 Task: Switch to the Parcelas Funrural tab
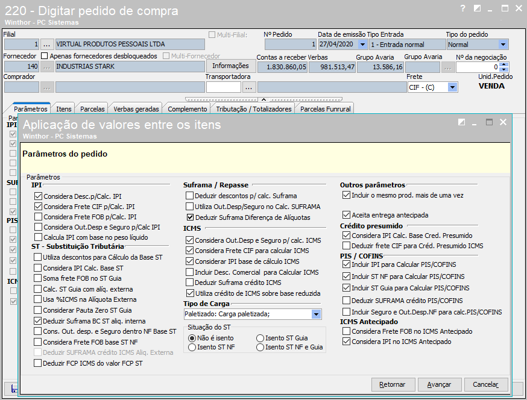[325, 109]
